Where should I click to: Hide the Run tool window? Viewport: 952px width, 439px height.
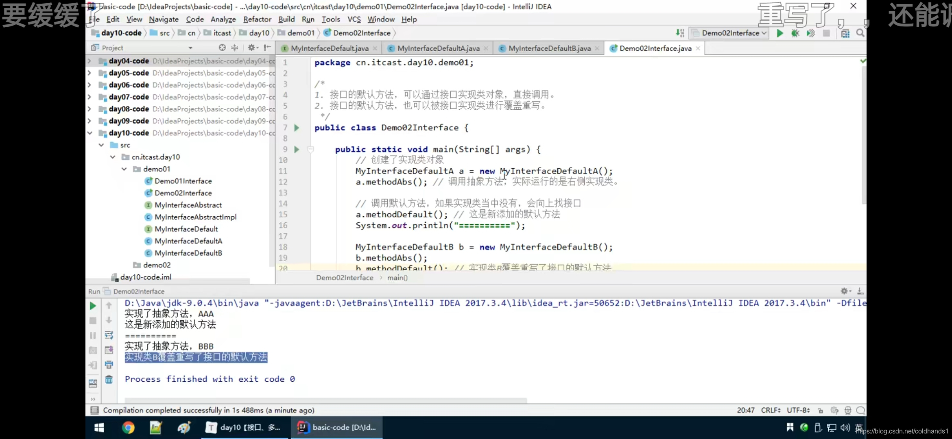(x=860, y=291)
